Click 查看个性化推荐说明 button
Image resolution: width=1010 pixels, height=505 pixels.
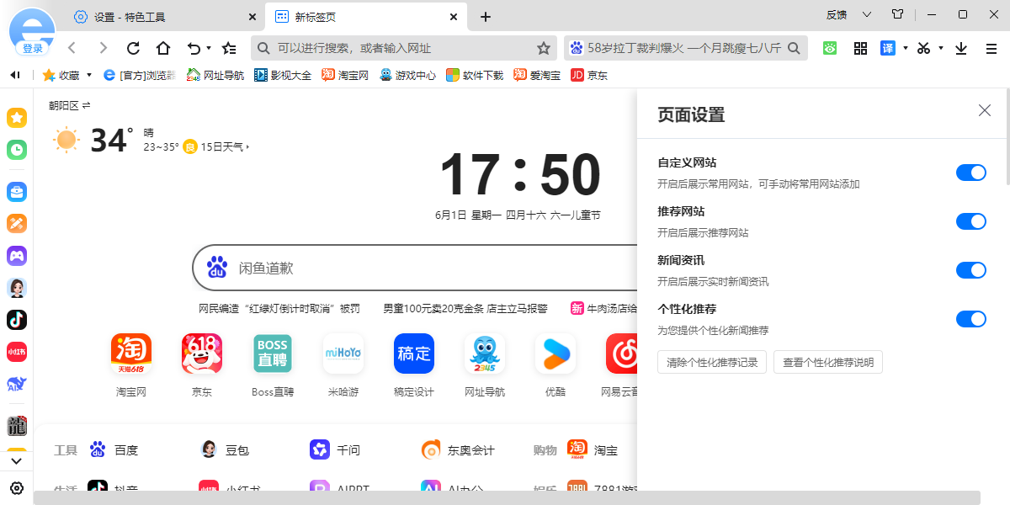pos(828,363)
